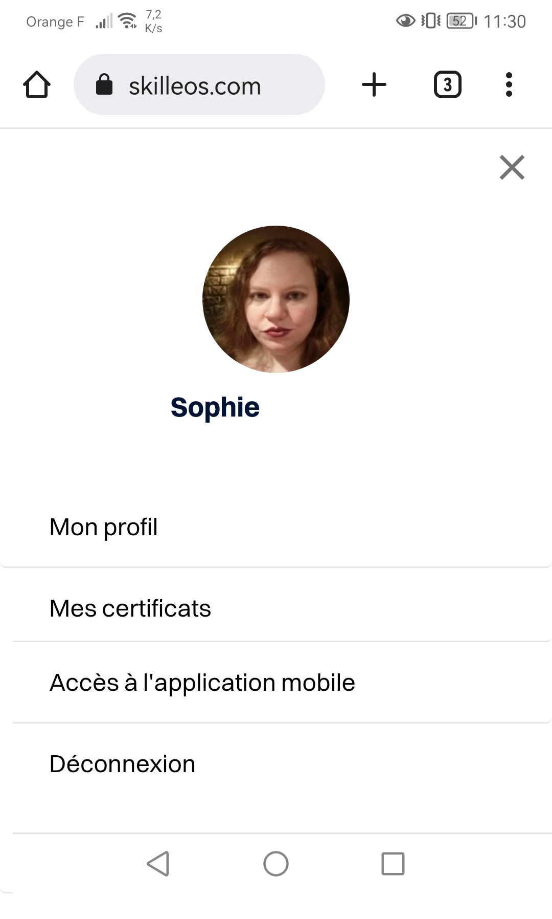
Task: Tap the battery indicator showing 52
Action: point(462,21)
